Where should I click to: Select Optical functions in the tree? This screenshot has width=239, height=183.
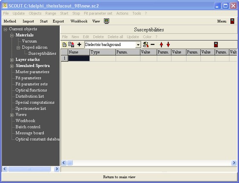(31, 90)
